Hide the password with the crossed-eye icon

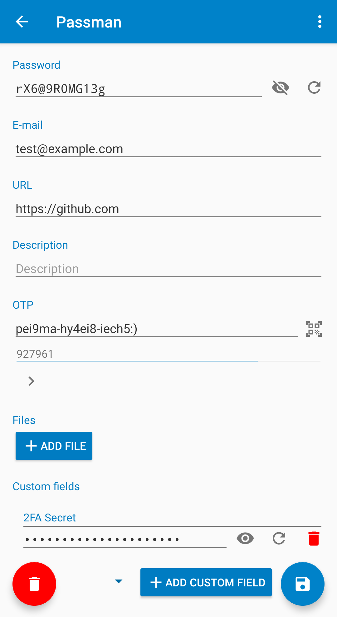click(281, 87)
